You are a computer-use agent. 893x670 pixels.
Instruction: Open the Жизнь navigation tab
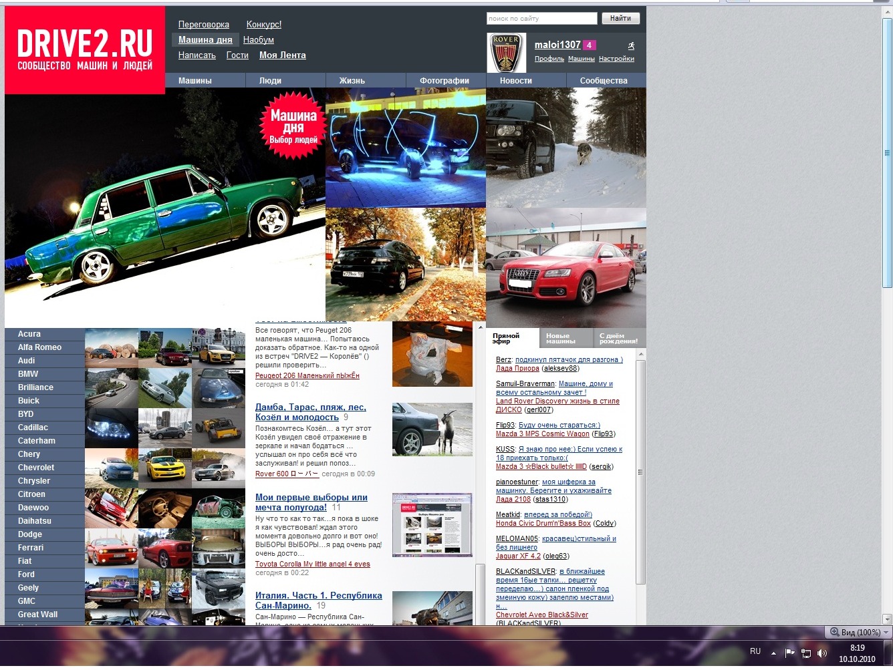(x=352, y=81)
